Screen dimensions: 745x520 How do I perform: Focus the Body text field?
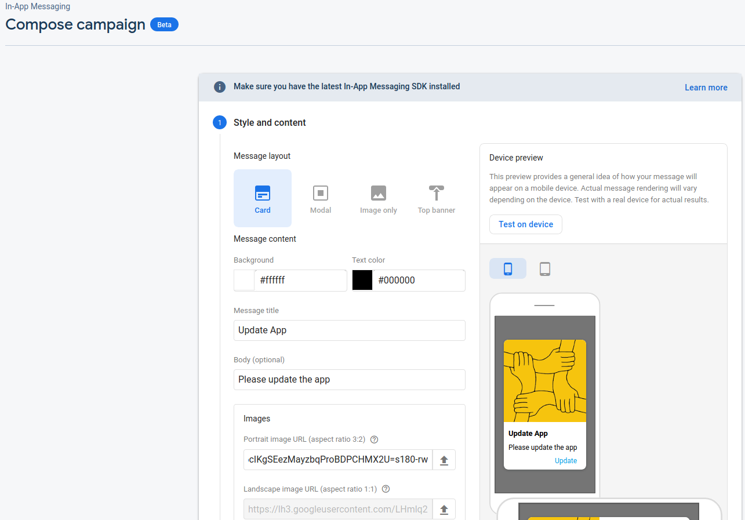click(x=350, y=380)
